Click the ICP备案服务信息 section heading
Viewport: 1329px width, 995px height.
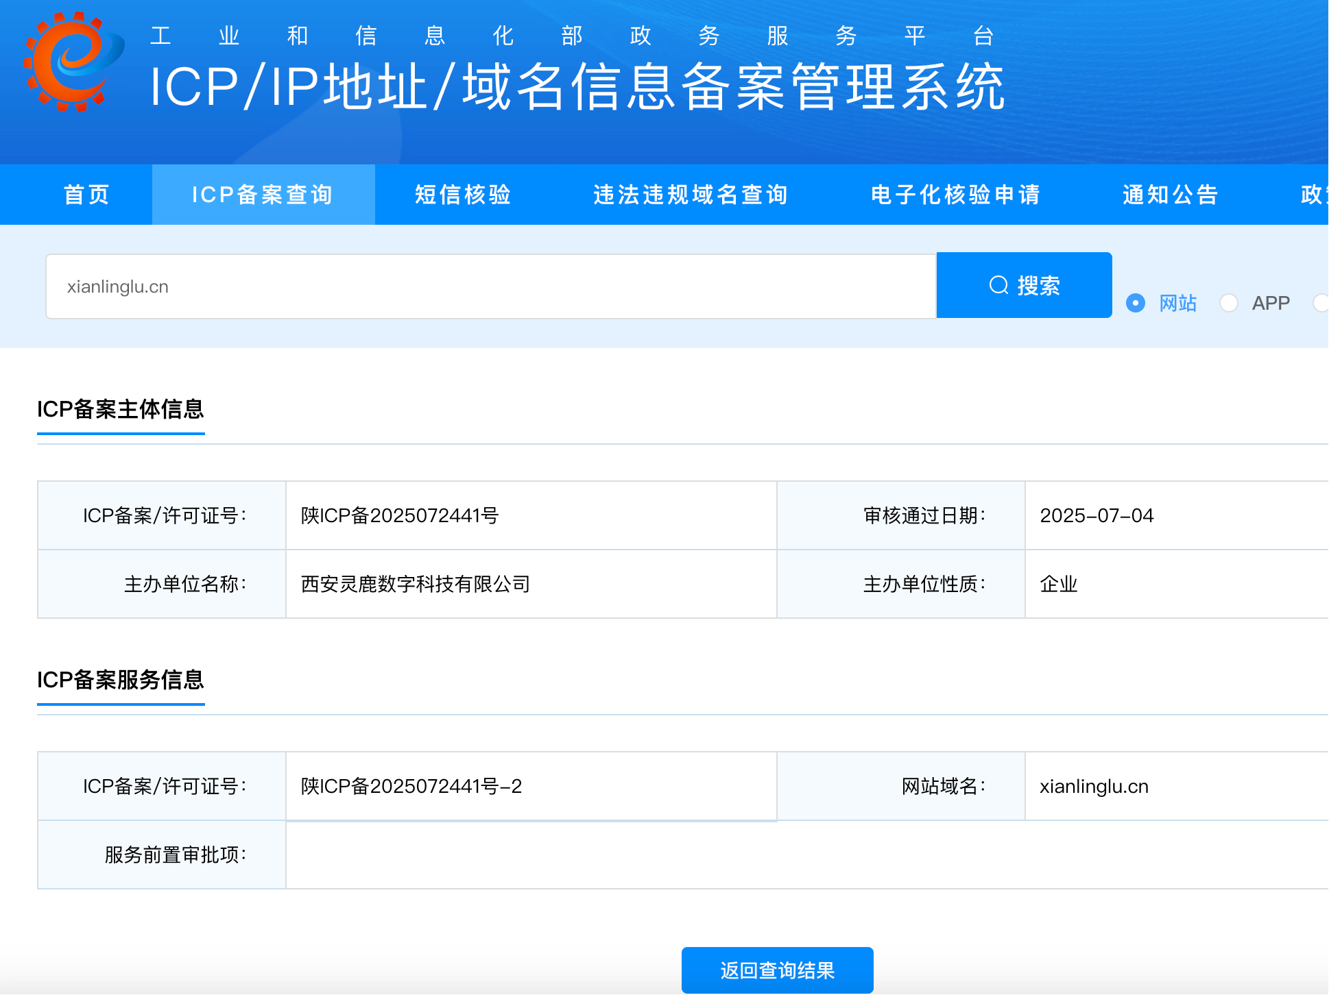tap(121, 680)
